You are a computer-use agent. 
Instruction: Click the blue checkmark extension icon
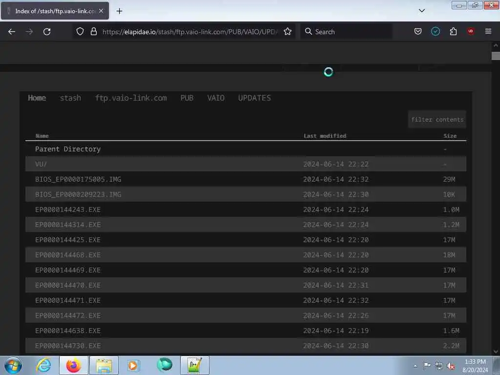(436, 31)
